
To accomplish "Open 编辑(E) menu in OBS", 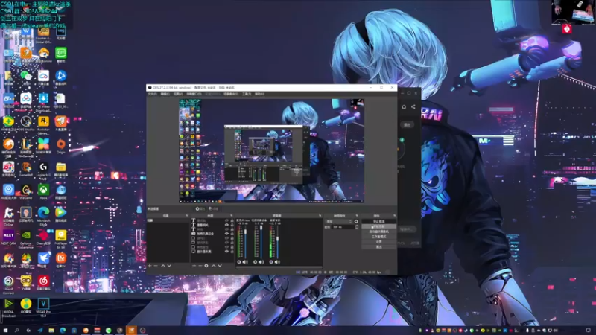I will point(165,94).
